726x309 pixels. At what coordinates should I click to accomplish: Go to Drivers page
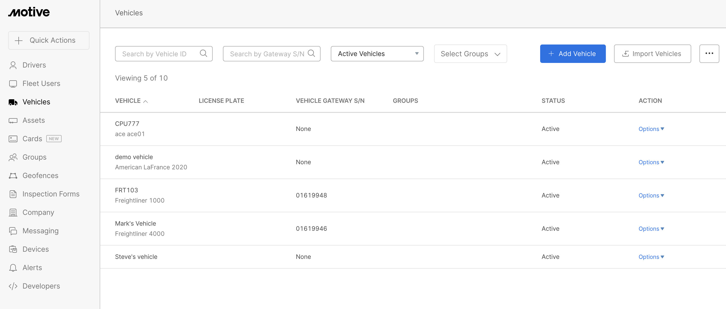point(34,65)
